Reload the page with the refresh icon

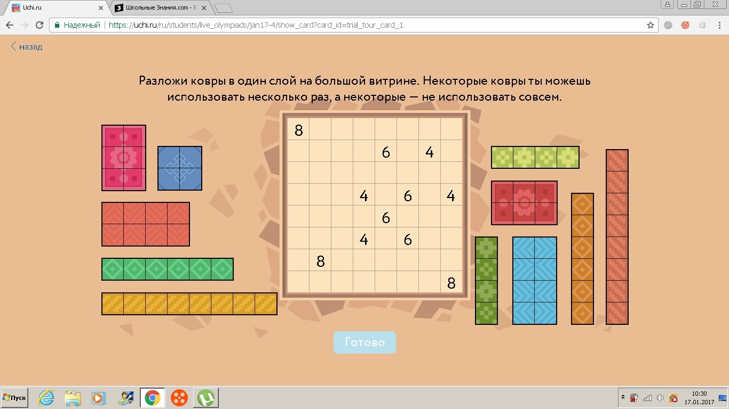[x=39, y=25]
